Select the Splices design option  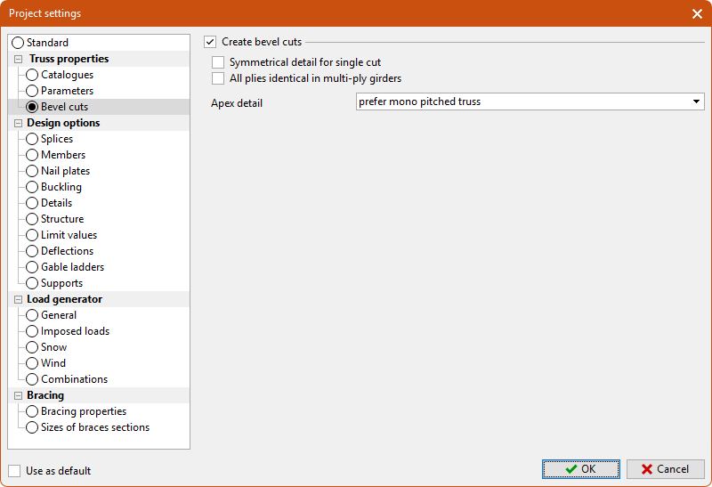33,139
